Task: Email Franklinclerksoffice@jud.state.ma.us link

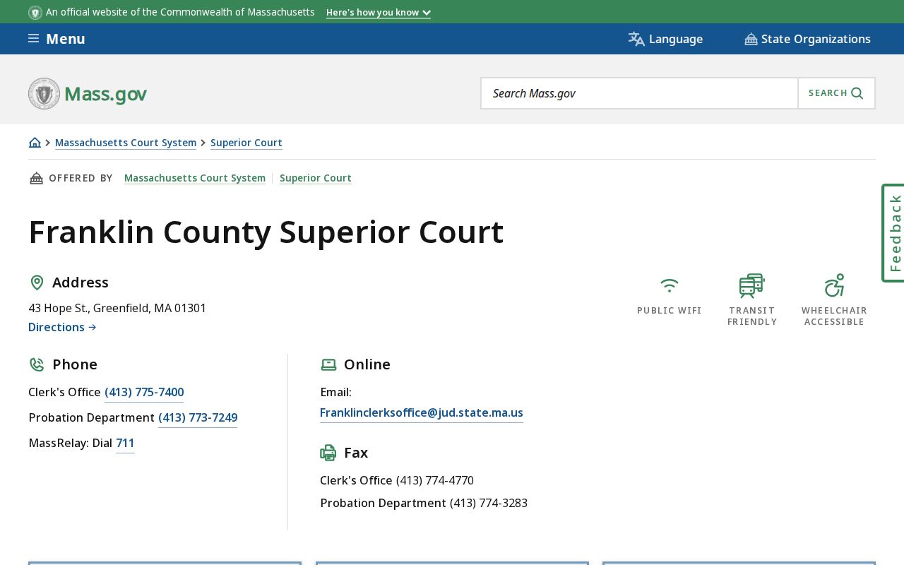Action: 422,413
